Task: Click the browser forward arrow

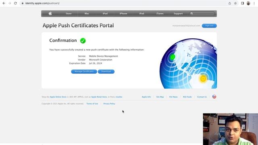Action: [10, 3]
